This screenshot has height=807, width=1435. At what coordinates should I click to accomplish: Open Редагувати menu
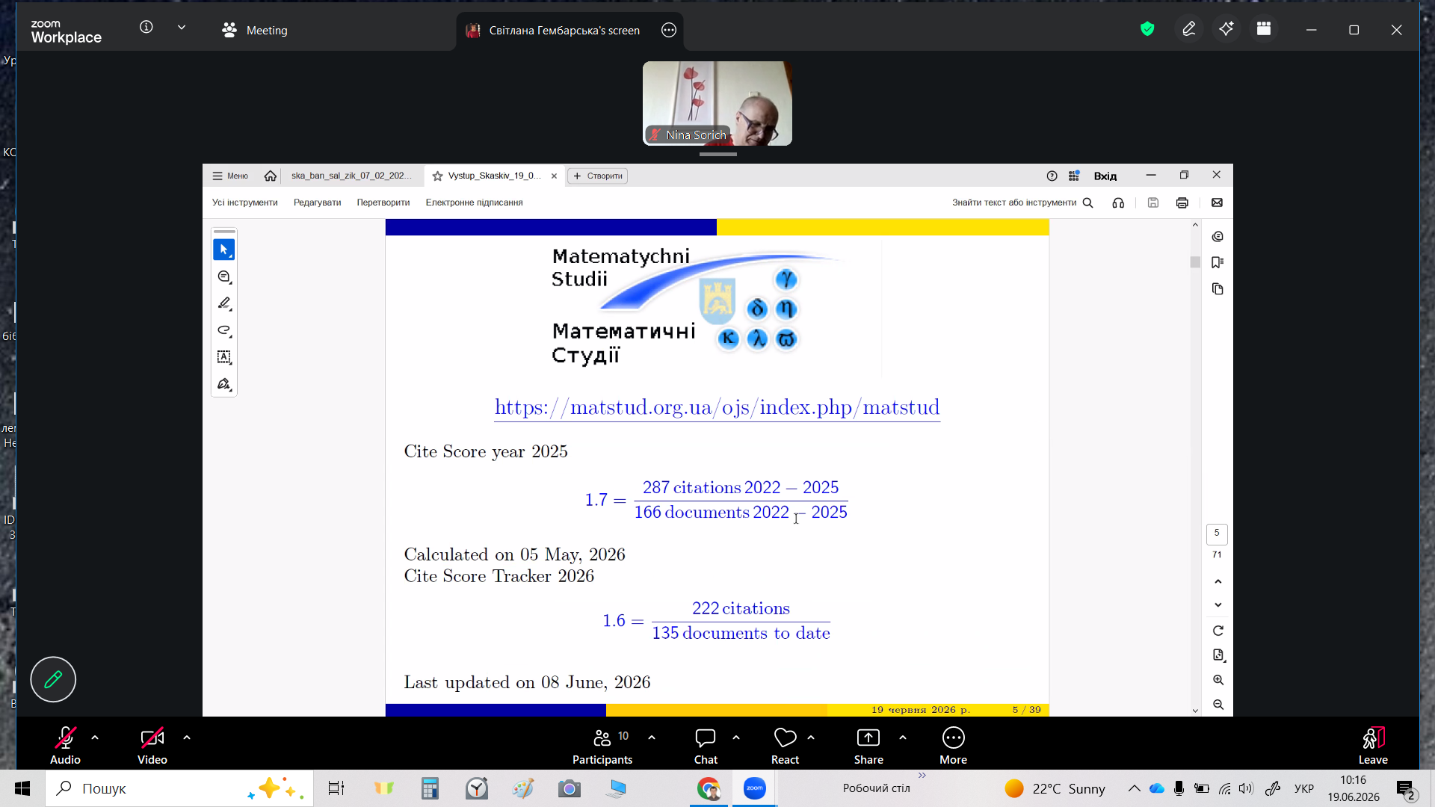[x=317, y=202]
